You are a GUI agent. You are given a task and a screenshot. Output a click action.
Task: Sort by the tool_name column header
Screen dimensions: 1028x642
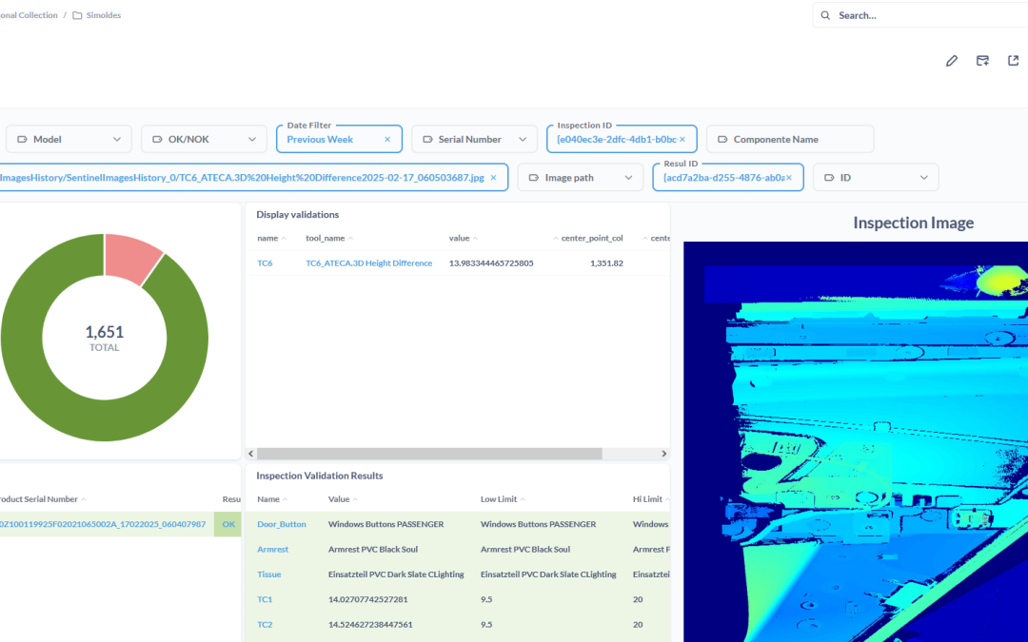pyautogui.click(x=325, y=239)
